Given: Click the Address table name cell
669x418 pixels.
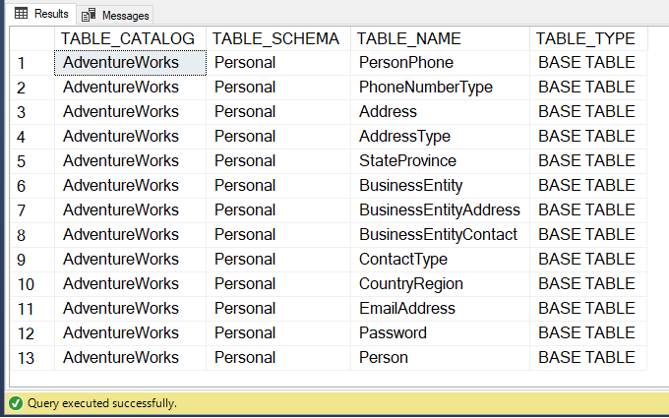Looking at the screenshot, I should click(441, 112).
